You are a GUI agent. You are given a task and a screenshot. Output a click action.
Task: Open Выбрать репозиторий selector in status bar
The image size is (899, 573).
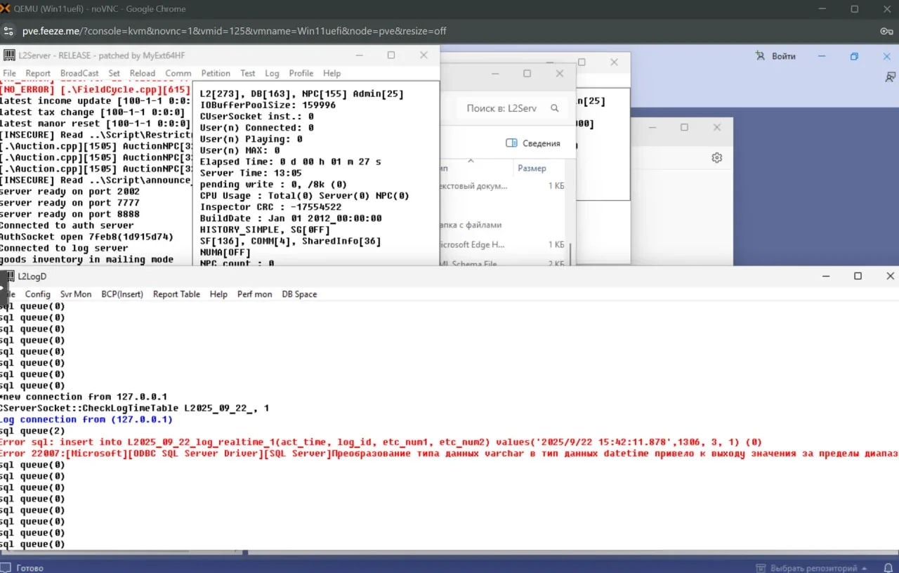811,568
